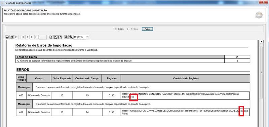Toggle the Avisos checkbox
Image resolution: width=269 pixels, height=127 pixels.
click(129, 29)
